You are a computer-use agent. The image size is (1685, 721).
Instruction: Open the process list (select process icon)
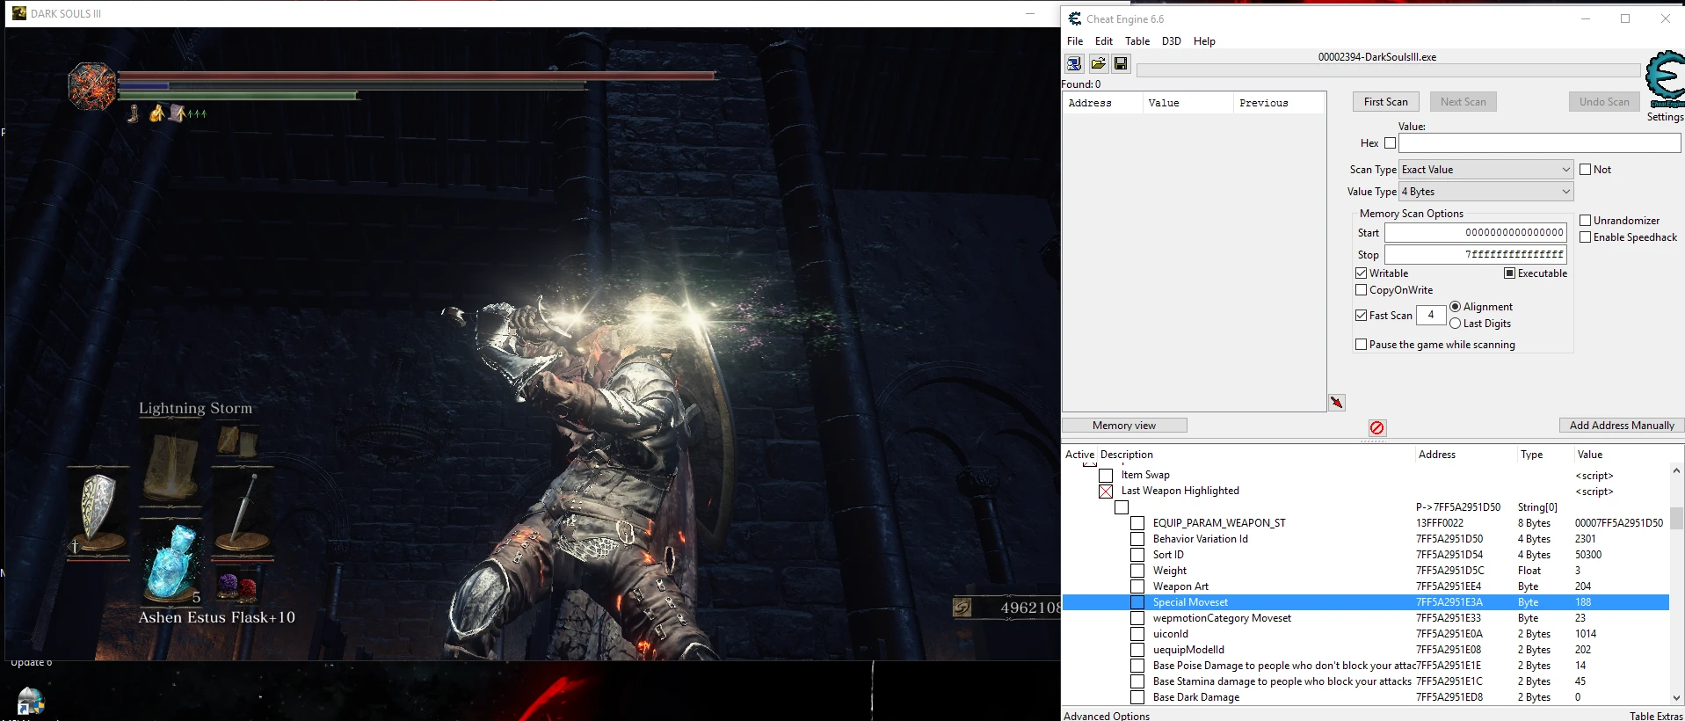click(1074, 63)
